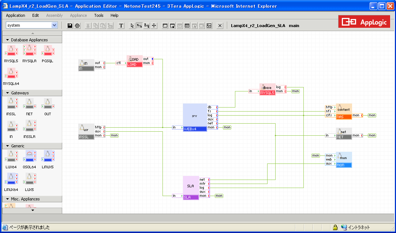Image resolution: width=396 pixels, height=233 pixels.
Task: Select the INSSLR gateway icon
Action: [x=30, y=126]
